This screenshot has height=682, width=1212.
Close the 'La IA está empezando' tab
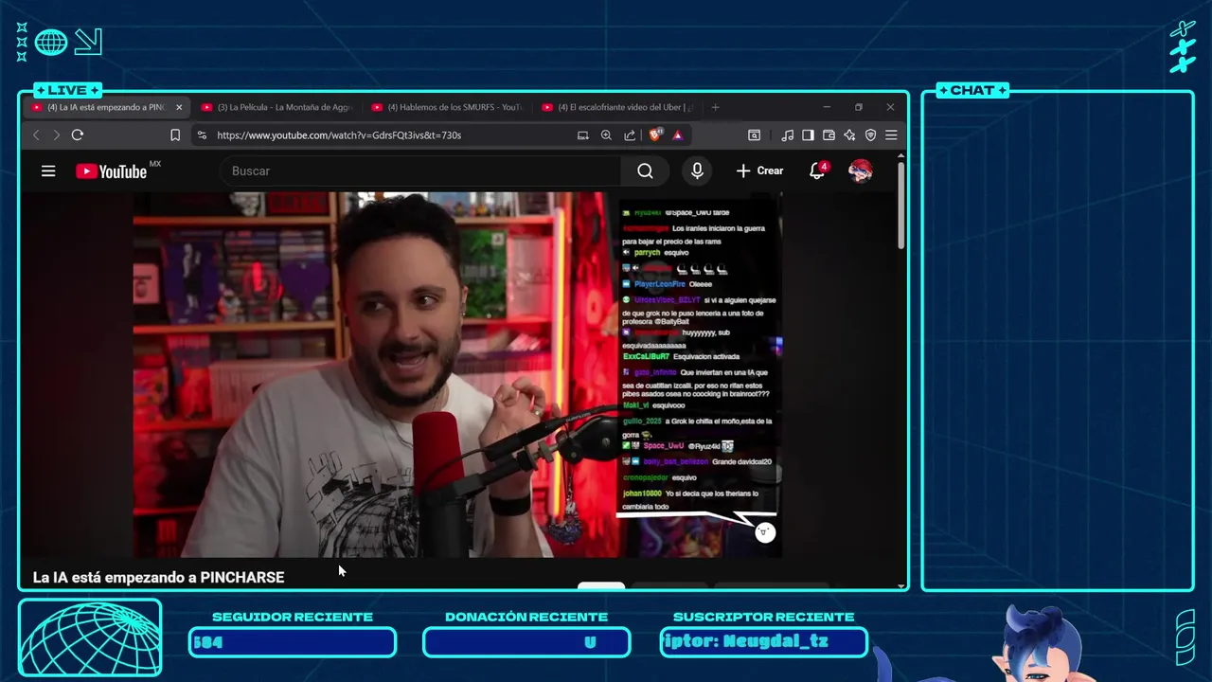tap(179, 108)
